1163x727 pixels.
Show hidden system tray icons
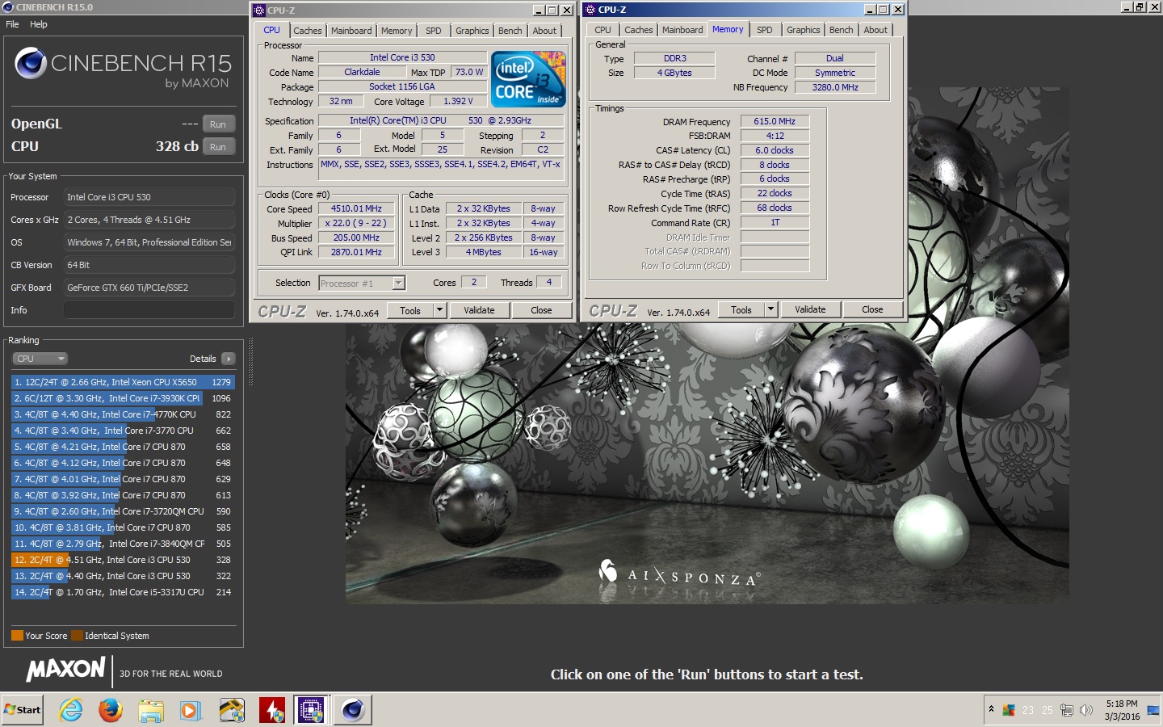coord(991,709)
